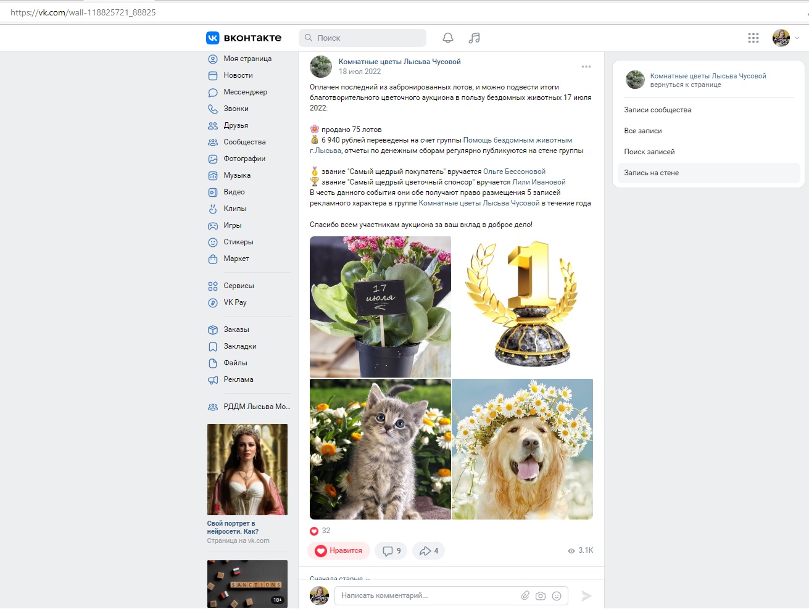This screenshot has width=809, height=609.
Task: Click the Игры gamepad icon
Action: pyautogui.click(x=213, y=225)
